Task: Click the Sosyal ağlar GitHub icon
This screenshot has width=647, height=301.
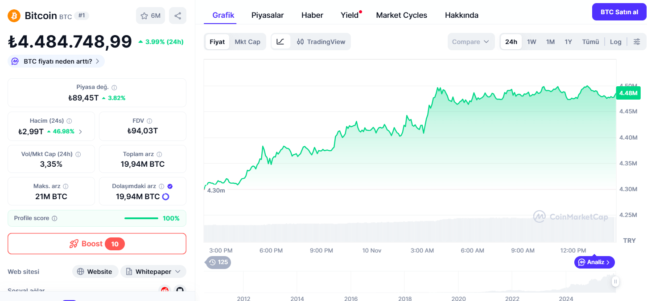Action: [x=180, y=290]
